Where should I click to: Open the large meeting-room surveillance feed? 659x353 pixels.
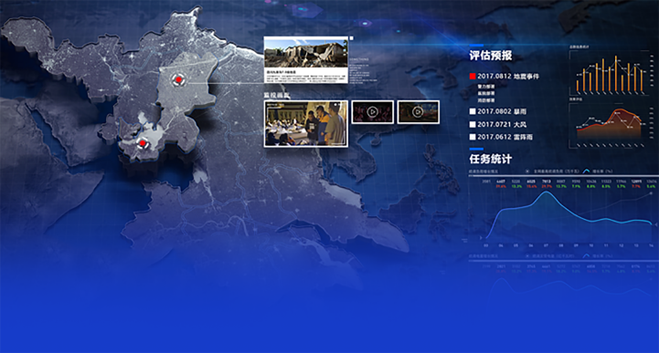306,124
